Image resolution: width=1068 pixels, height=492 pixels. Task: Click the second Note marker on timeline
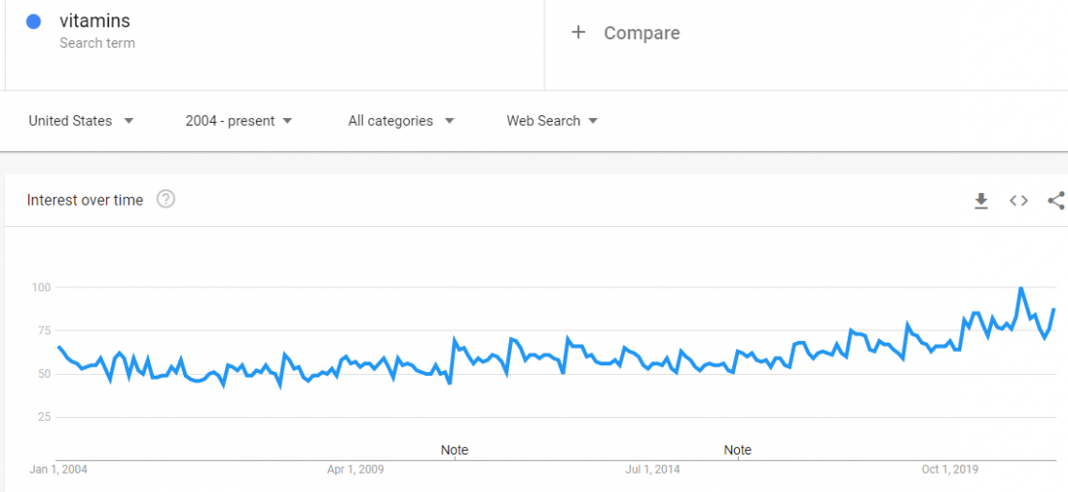(738, 450)
